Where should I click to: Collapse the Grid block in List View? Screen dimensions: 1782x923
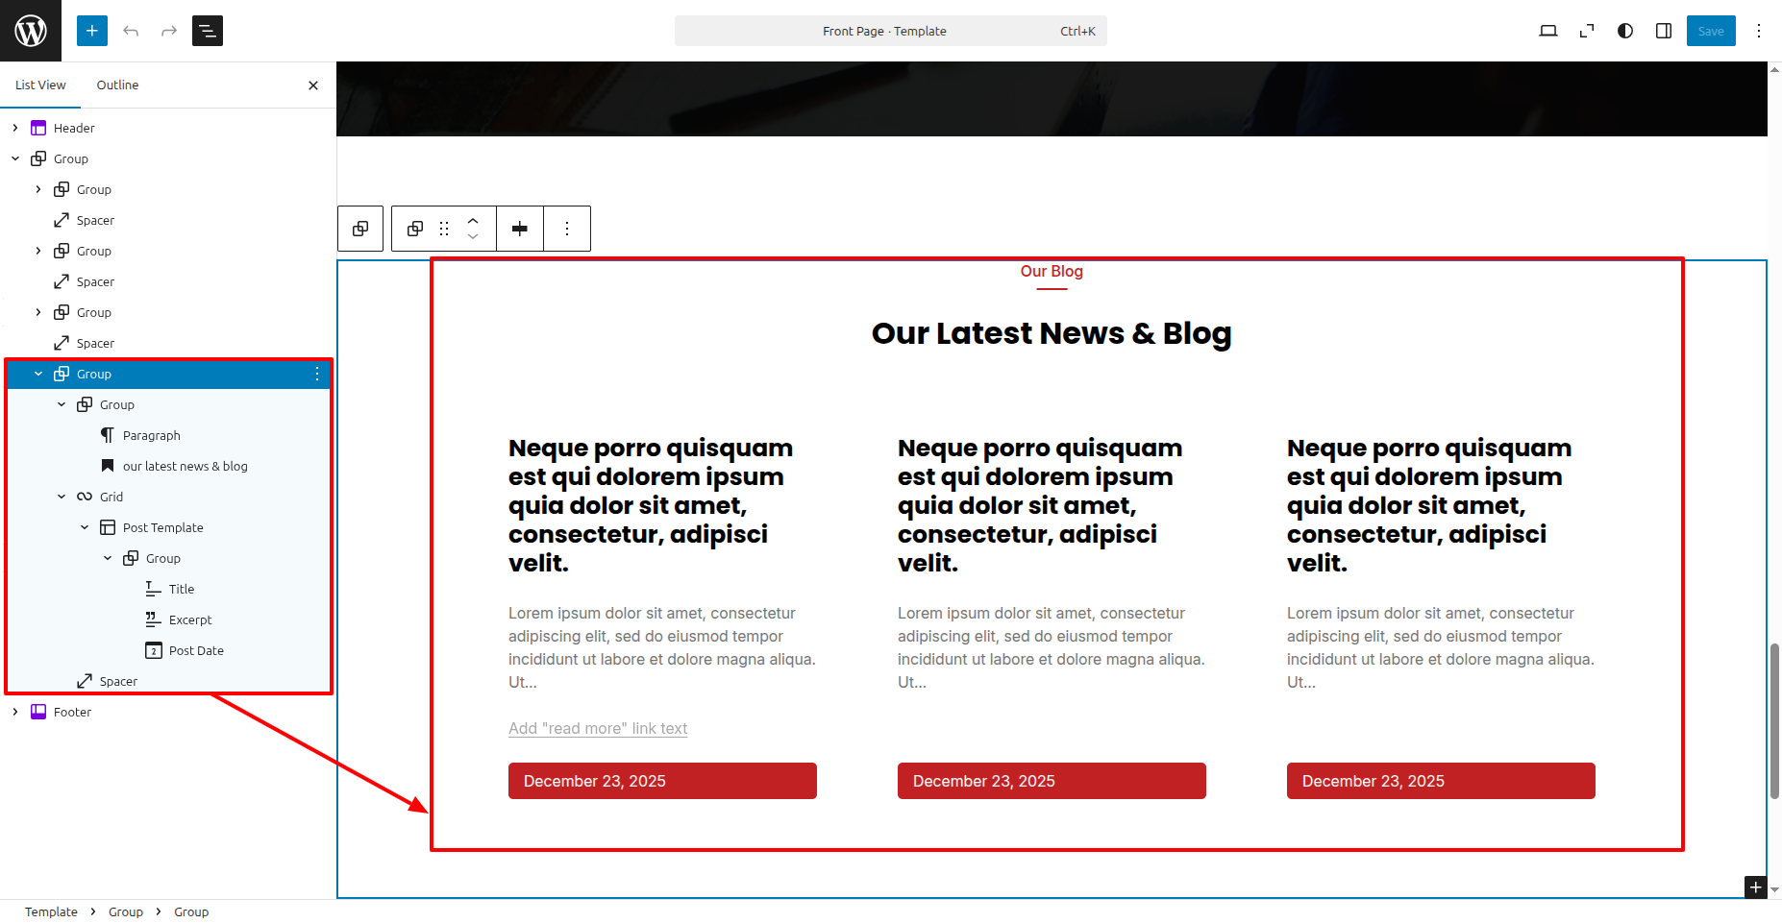pyautogui.click(x=62, y=497)
